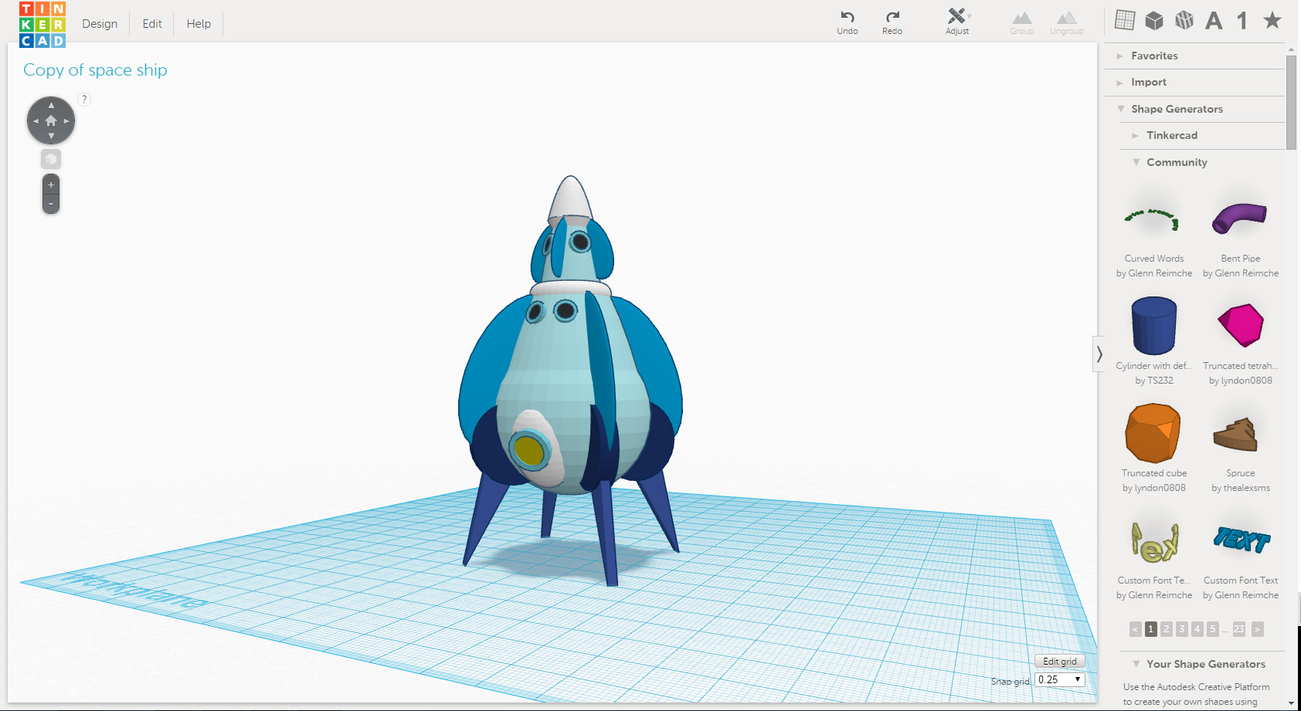Select the solid box shape icon
Screen dimensions: 1301x711
1154,20
